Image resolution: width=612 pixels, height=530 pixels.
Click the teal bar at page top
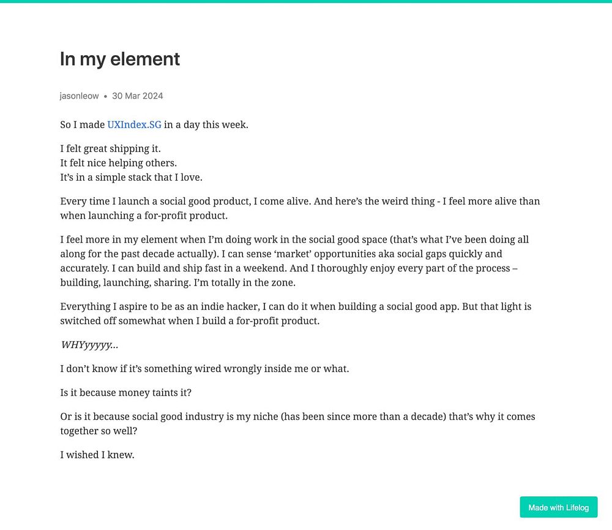(x=306, y=2)
